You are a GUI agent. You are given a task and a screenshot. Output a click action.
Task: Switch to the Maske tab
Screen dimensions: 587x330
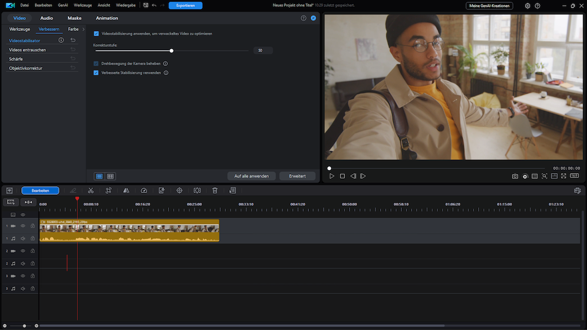click(x=75, y=18)
